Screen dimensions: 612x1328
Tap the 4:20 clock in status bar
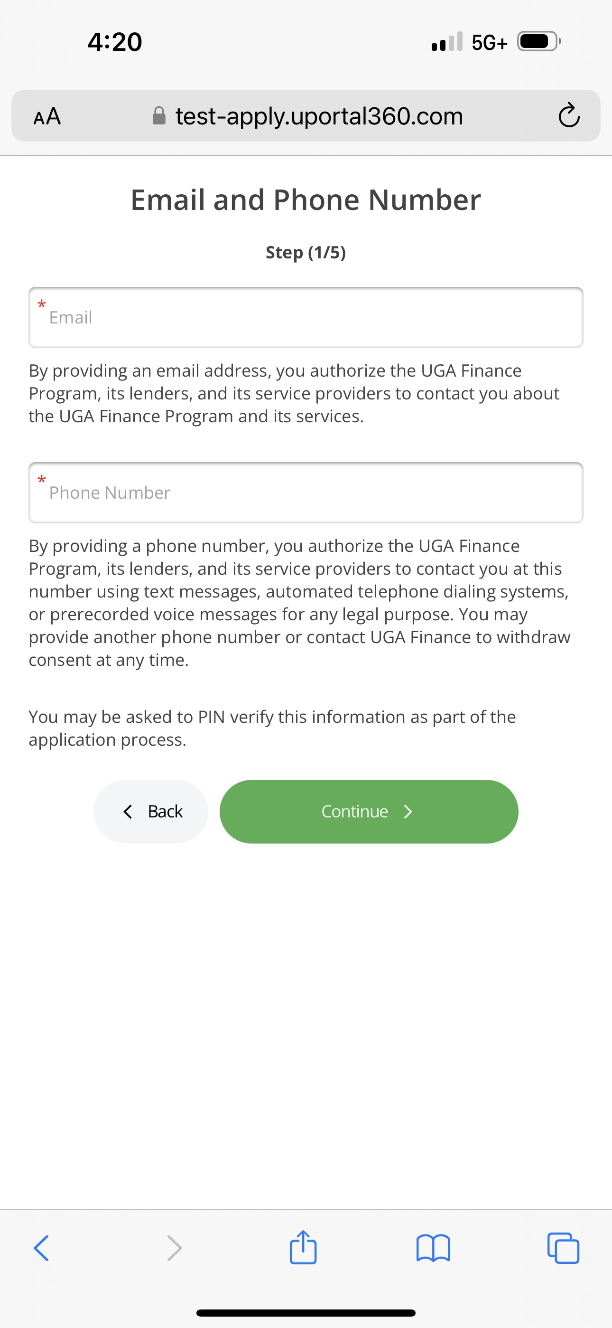point(115,42)
